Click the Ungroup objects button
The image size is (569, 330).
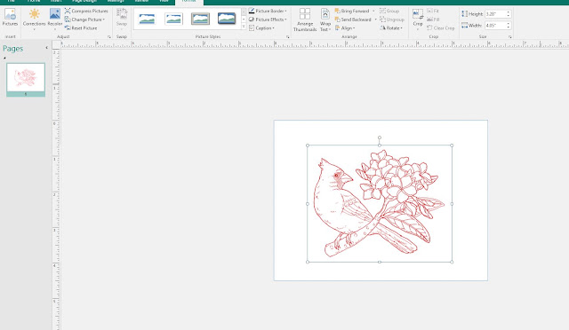(392, 20)
